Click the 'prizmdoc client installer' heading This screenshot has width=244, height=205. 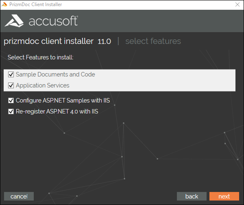(x=48, y=41)
